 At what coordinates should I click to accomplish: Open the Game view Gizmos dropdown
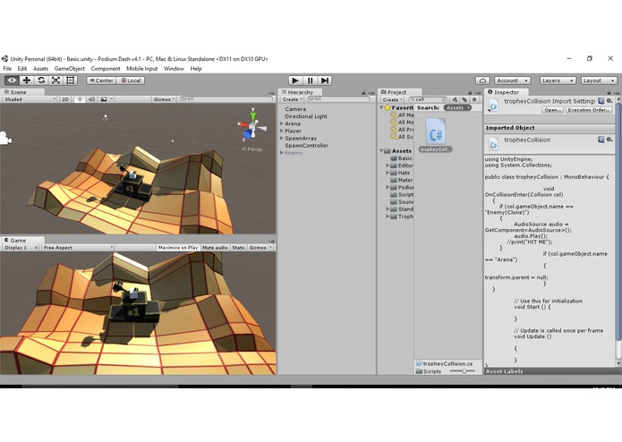(x=260, y=247)
